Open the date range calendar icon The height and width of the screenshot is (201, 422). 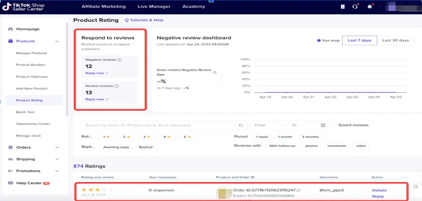pos(323,125)
